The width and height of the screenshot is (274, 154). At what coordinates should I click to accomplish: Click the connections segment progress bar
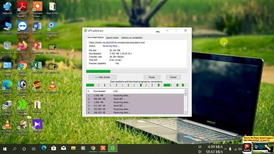point(137,85)
